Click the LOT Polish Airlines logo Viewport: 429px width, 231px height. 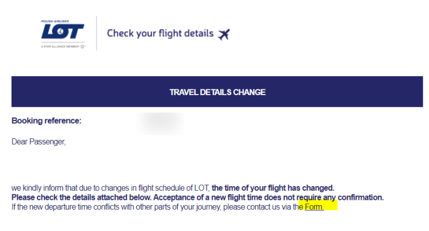[x=63, y=34]
